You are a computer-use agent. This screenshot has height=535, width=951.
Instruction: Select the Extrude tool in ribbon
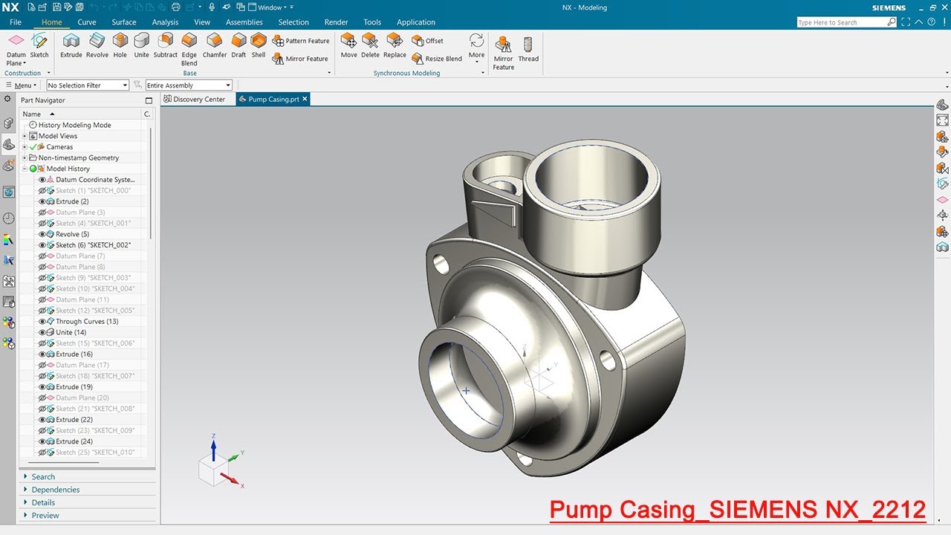71,45
